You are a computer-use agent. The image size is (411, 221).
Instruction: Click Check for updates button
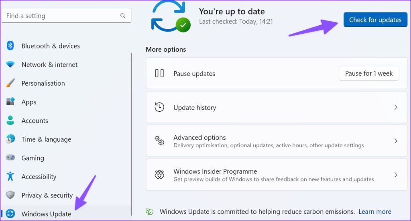click(x=375, y=20)
